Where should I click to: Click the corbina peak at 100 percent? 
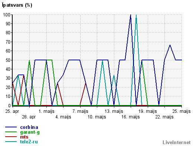[131, 15]
